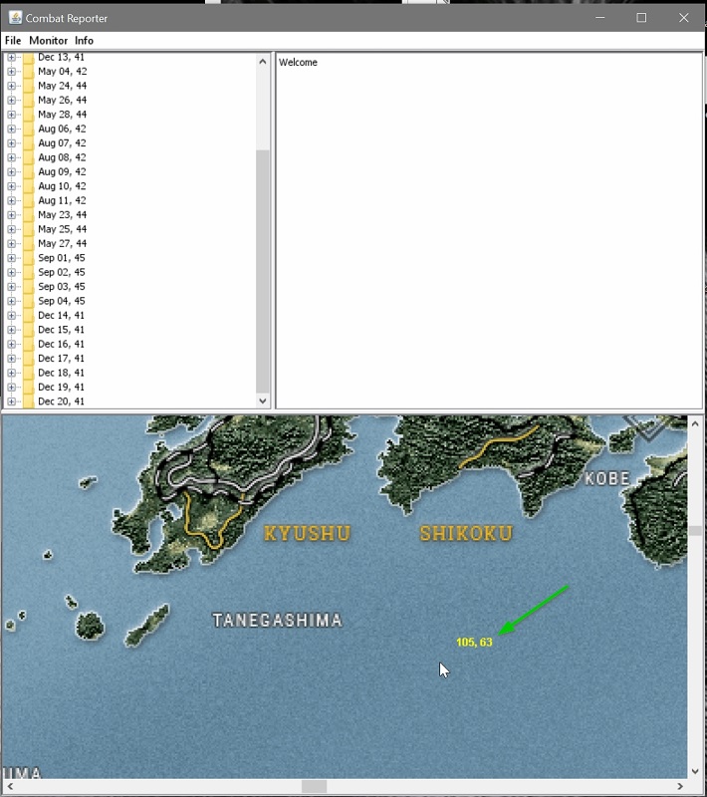Select the May 25, 44 folder icon
707x797 pixels.
click(x=29, y=229)
